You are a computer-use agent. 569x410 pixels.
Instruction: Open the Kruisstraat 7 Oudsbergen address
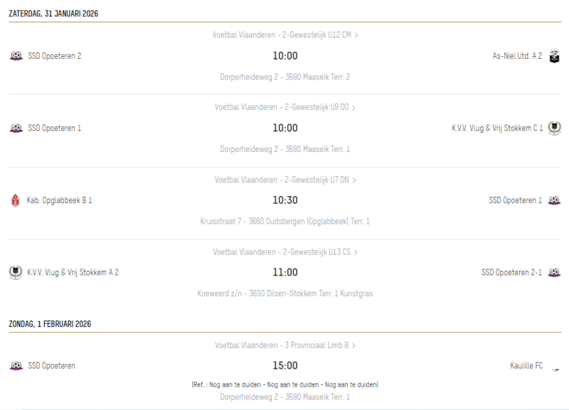pos(284,222)
